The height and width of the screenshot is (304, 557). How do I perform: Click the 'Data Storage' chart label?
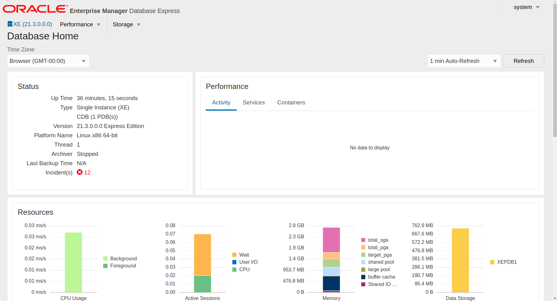[x=460, y=298]
